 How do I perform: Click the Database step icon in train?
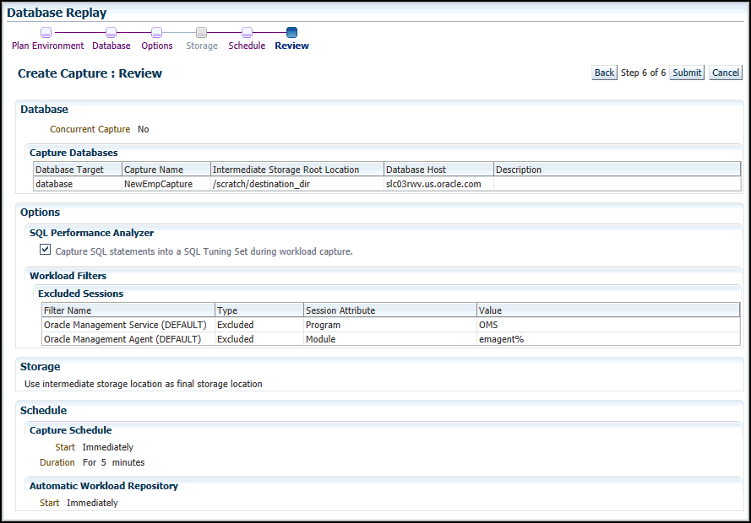point(112,33)
